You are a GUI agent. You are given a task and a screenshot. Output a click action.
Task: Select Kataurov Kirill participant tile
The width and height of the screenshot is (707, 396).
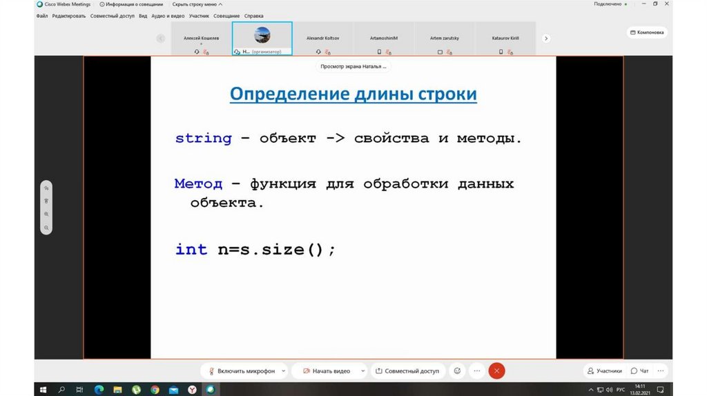(x=505, y=39)
